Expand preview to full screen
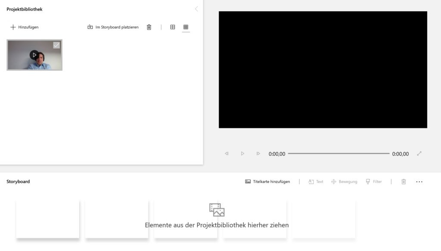 point(419,154)
